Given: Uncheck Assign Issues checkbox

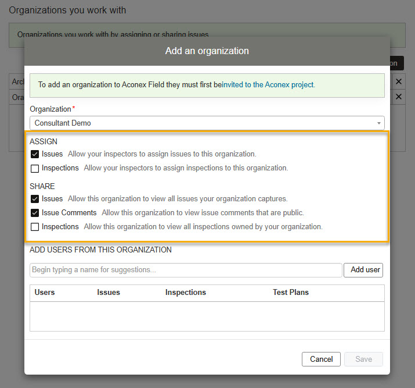Looking at the screenshot, I should tap(35, 154).
